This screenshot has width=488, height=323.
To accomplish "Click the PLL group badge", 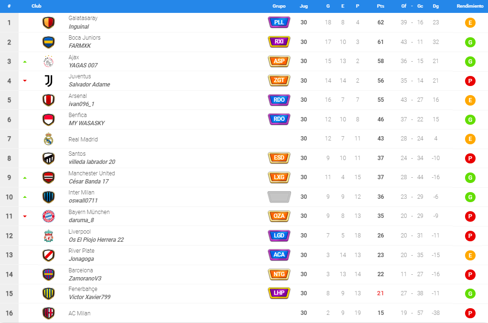I will (x=279, y=22).
